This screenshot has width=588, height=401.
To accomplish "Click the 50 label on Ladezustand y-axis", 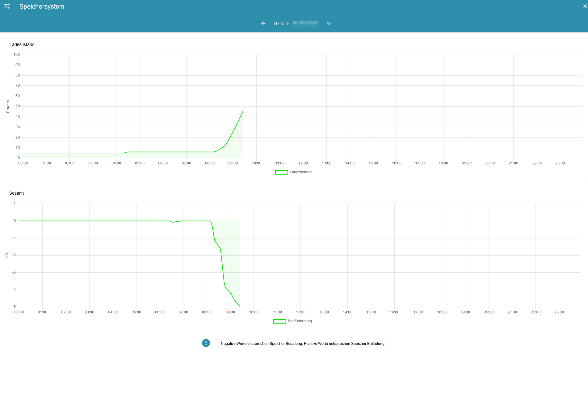I will tap(18, 106).
